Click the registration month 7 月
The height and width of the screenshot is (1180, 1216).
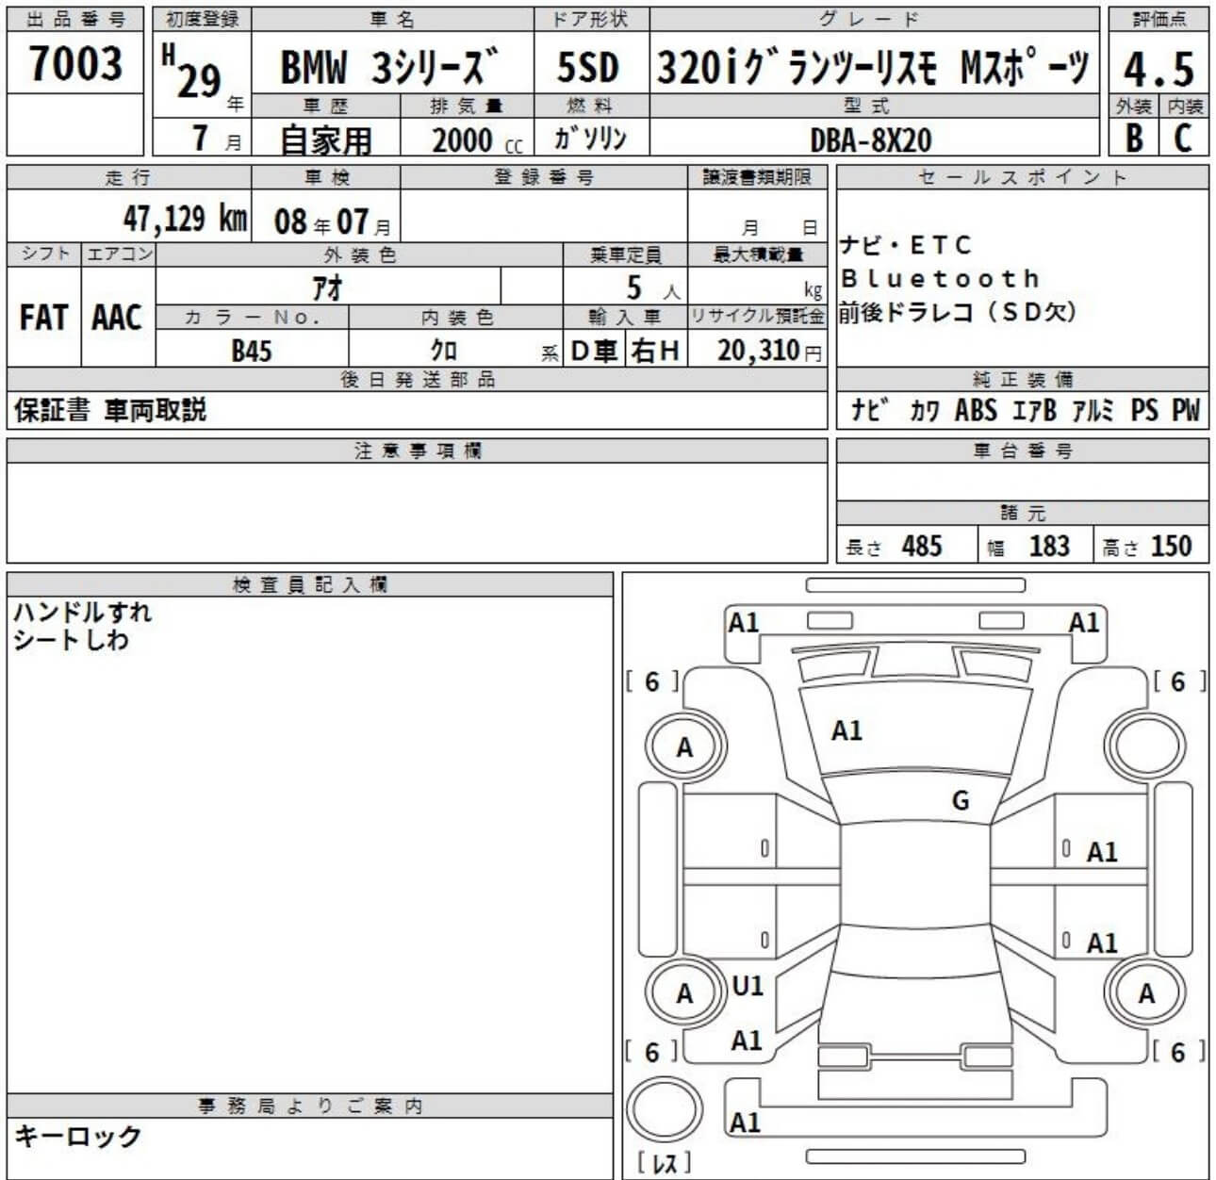pyautogui.click(x=216, y=139)
